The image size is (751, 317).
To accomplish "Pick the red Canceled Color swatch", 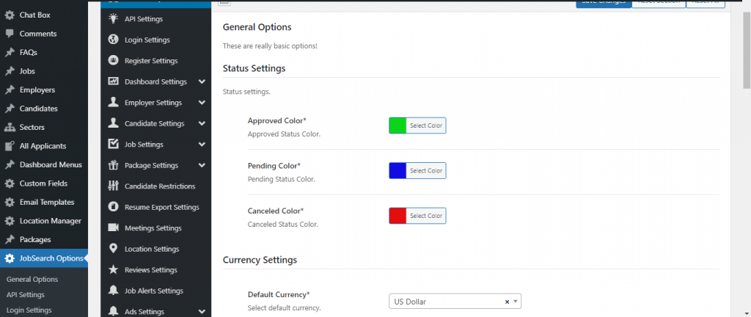I will coord(398,216).
